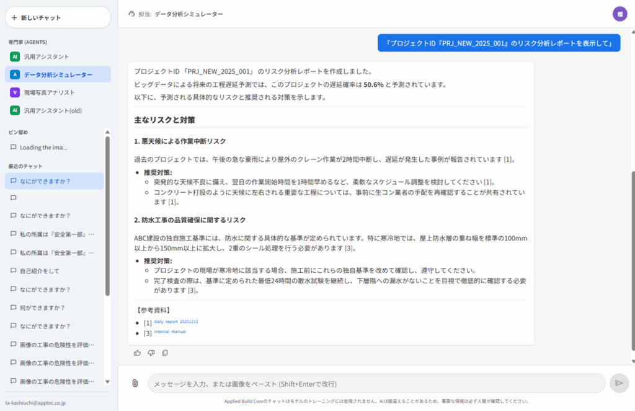This screenshot has height=411, width=635.
Task: Open recent chat 何ができますか？
Action: pos(55,307)
